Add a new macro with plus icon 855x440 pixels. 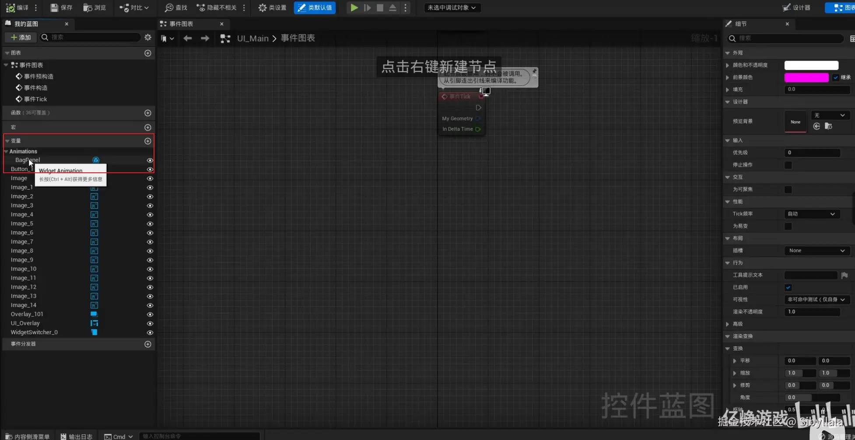pos(148,127)
